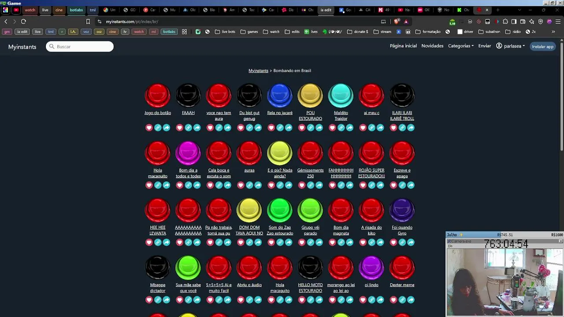564x317 pixels.
Task: Open the Categorias dropdown
Action: tap(461, 46)
